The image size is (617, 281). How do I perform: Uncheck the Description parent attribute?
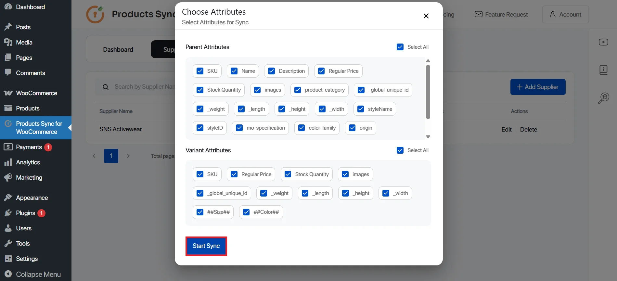coord(271,71)
